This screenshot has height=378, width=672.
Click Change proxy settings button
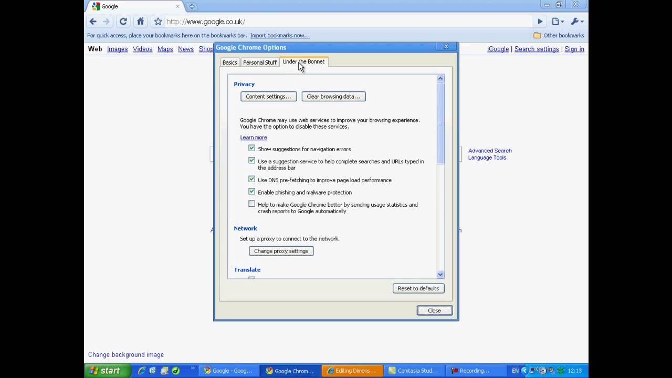(x=281, y=251)
